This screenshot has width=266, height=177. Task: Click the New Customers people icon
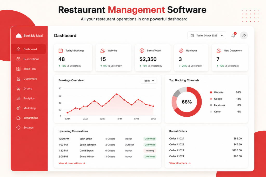click(219, 51)
